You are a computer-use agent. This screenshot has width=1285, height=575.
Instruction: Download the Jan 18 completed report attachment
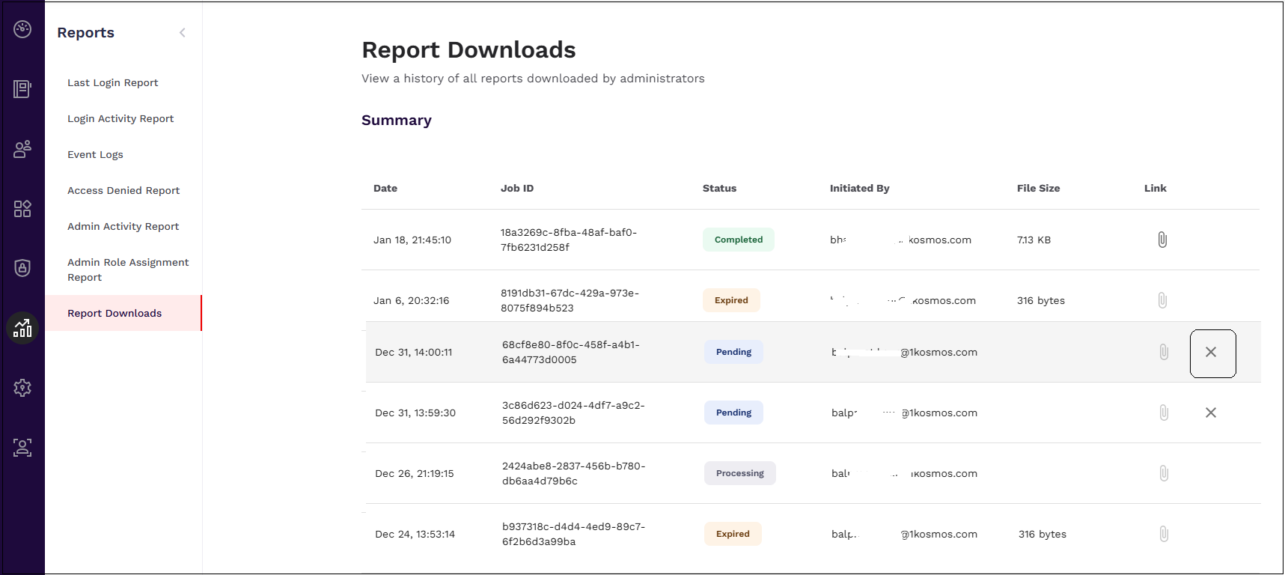1162,240
